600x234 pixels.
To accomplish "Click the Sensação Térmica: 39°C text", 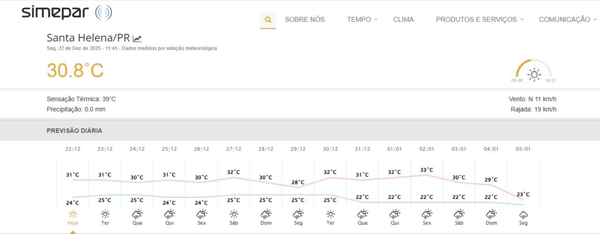I will coord(81,99).
